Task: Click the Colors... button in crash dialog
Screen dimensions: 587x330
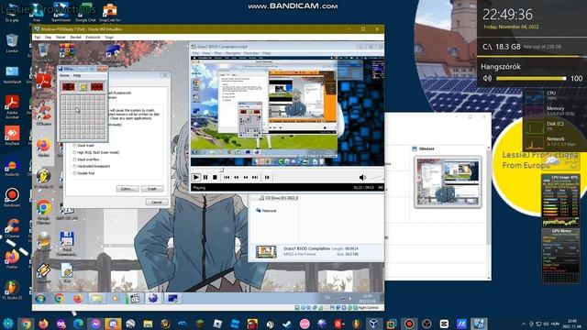Action: tap(127, 189)
